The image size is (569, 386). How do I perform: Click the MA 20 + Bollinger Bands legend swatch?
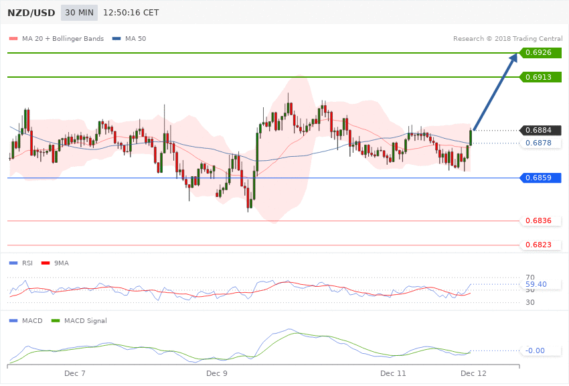pyautogui.click(x=13, y=38)
